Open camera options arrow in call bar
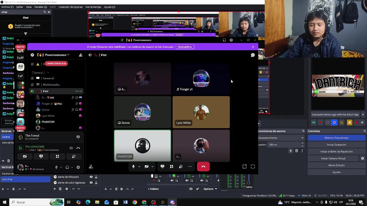The height and width of the screenshot is (206, 367). click(153, 167)
